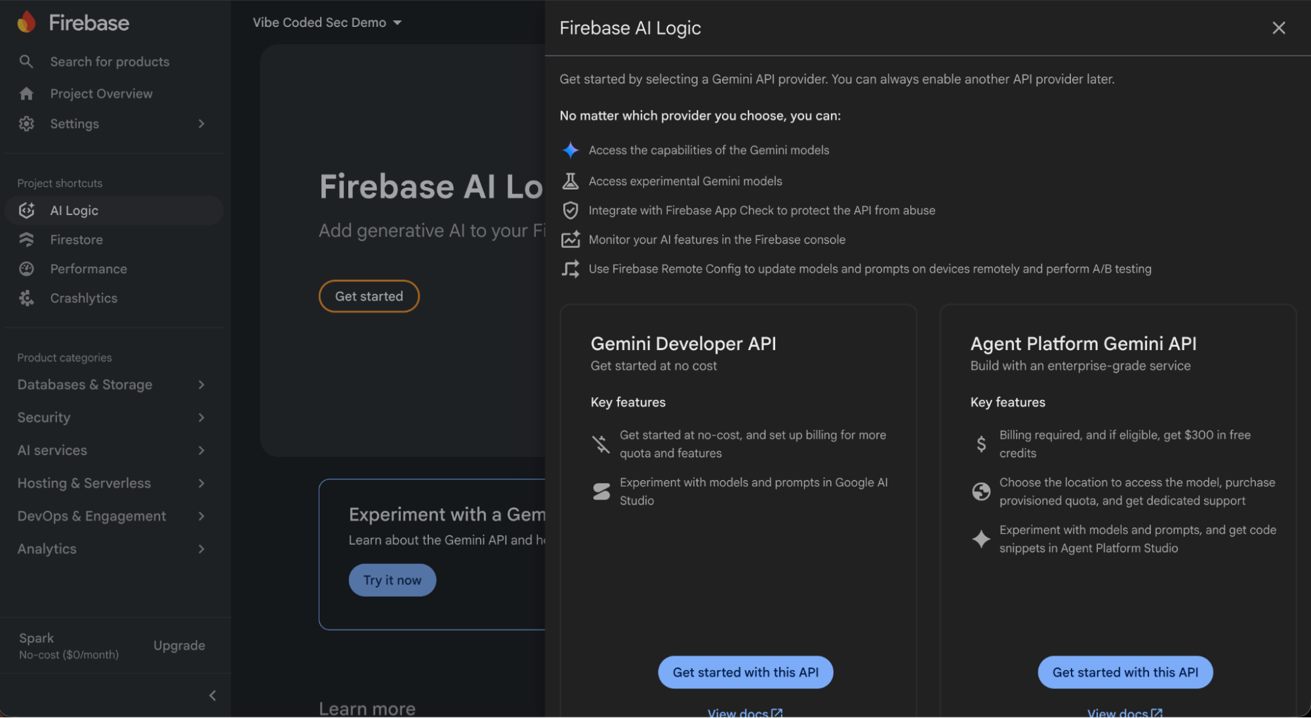Click the no-cost crossed dollar icon
The width and height of the screenshot is (1311, 718).
(601, 445)
